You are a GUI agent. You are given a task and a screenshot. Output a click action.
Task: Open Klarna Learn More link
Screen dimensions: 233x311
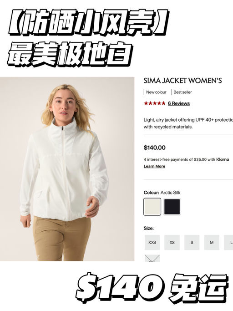coord(154,166)
